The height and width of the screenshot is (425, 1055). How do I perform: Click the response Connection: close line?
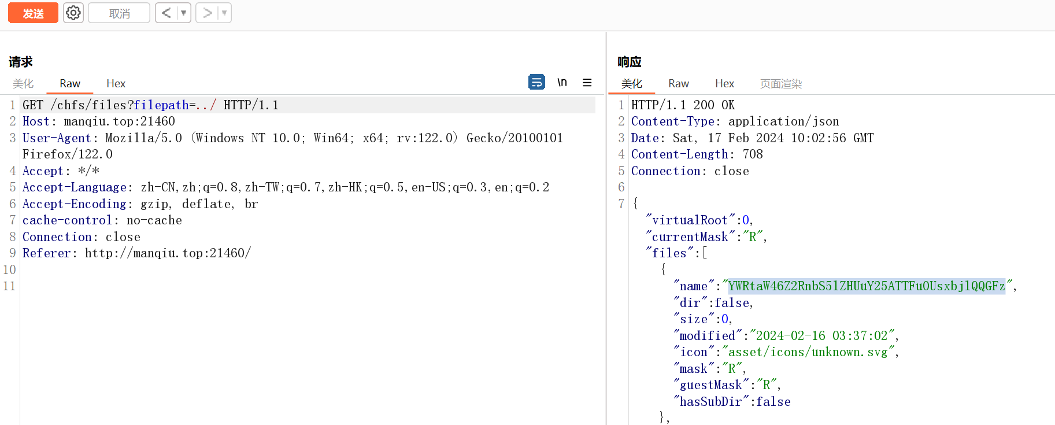tap(690, 171)
